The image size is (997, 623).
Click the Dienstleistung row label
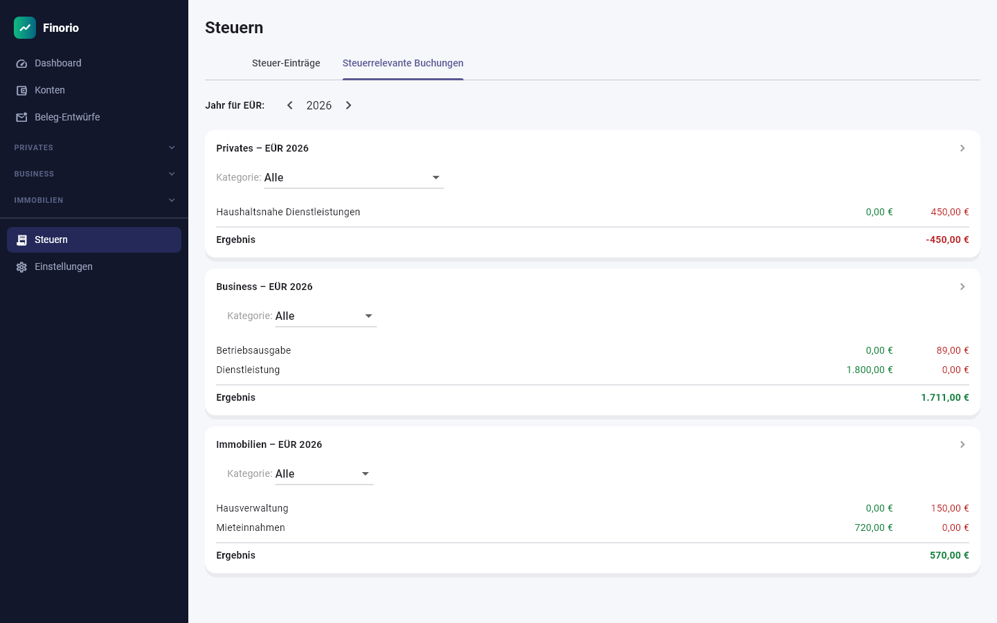click(x=248, y=370)
